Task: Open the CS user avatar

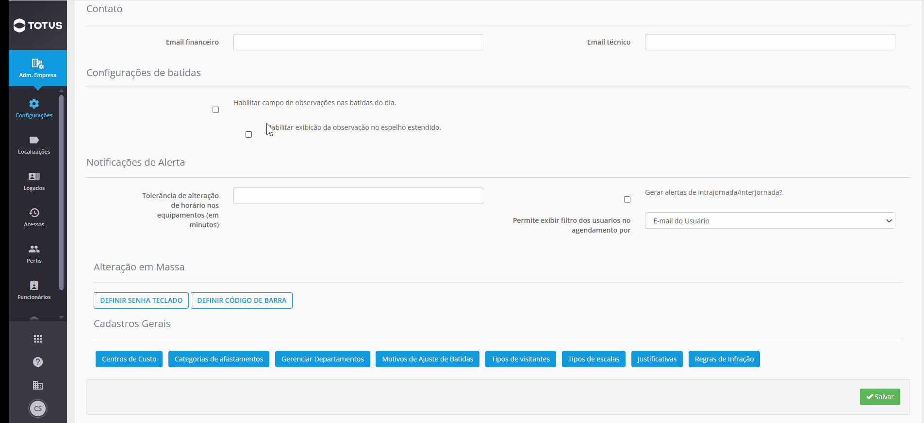Action: tap(38, 408)
